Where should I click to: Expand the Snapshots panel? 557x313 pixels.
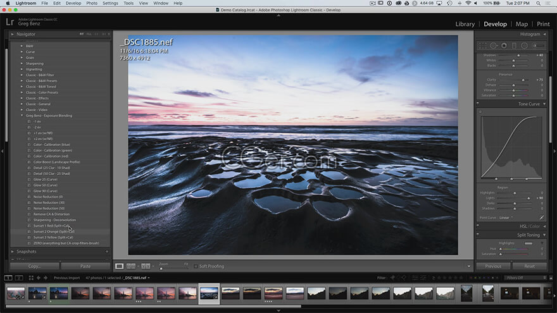coord(13,252)
